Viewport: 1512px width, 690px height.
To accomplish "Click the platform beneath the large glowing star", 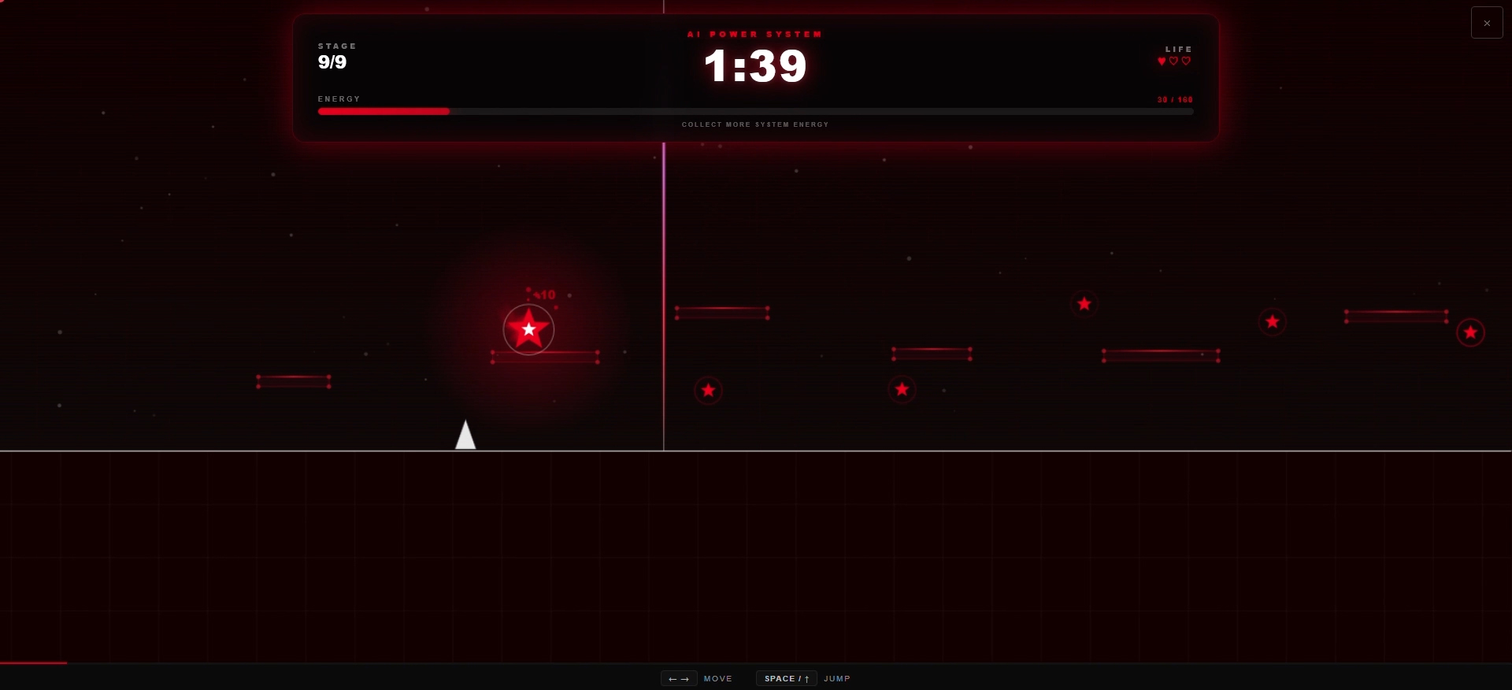I will (545, 357).
